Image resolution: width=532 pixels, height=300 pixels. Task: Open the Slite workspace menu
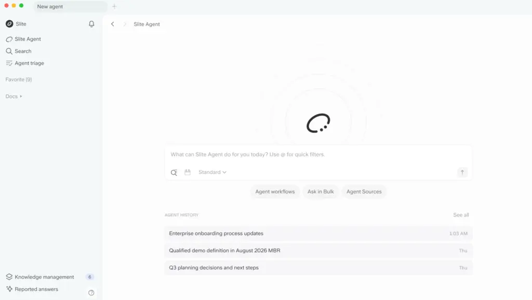(16, 24)
